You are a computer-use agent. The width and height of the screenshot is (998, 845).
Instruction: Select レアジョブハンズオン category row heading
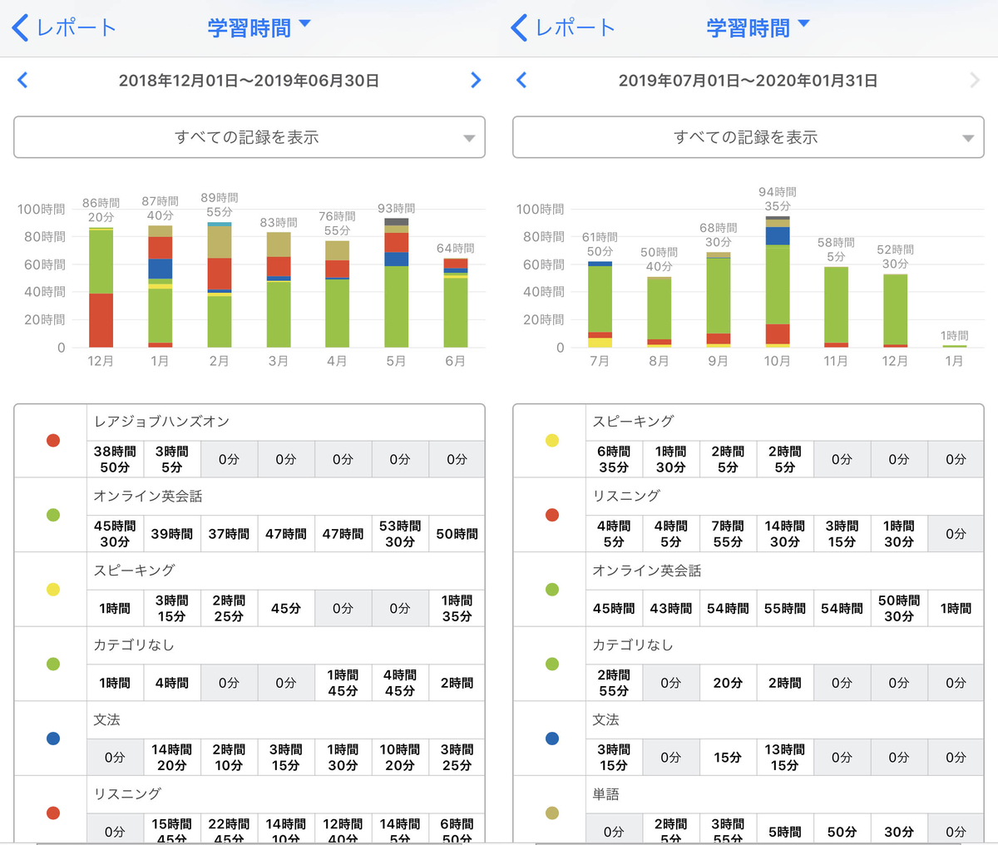[x=161, y=422]
